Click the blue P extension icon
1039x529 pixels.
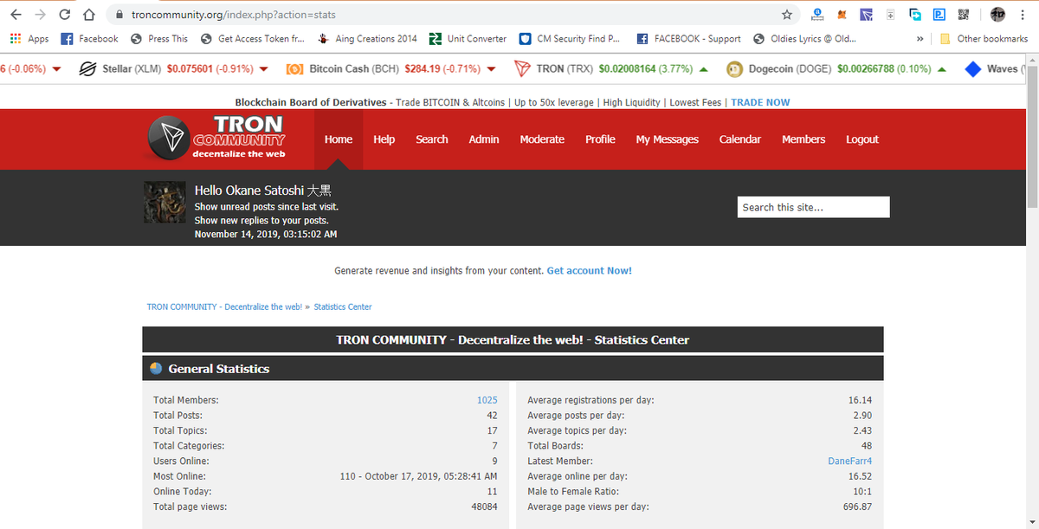coord(939,15)
